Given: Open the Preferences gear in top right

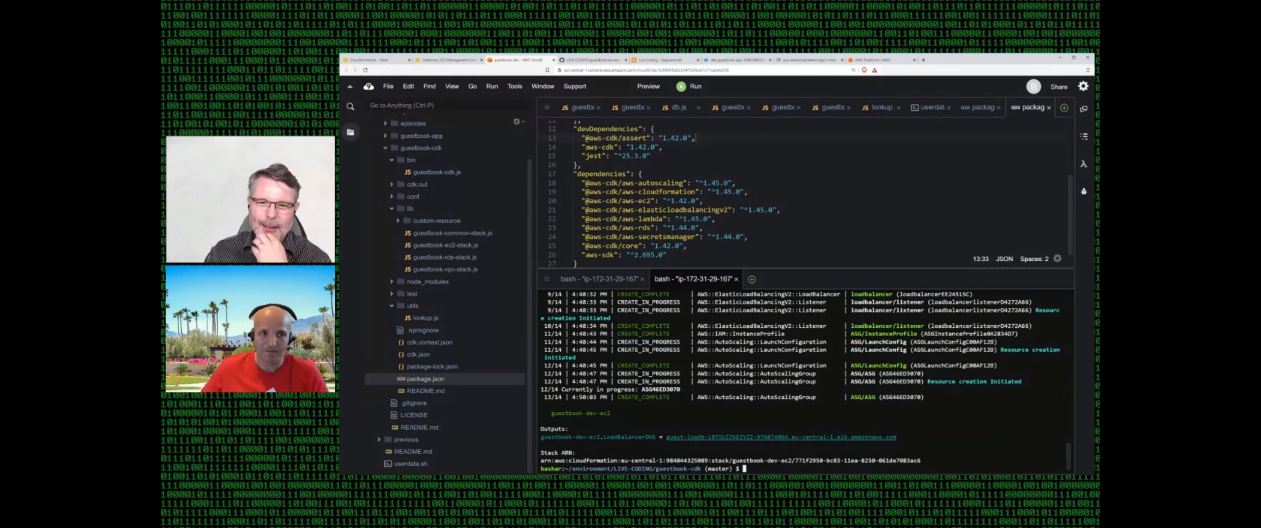Looking at the screenshot, I should pos(1083,86).
